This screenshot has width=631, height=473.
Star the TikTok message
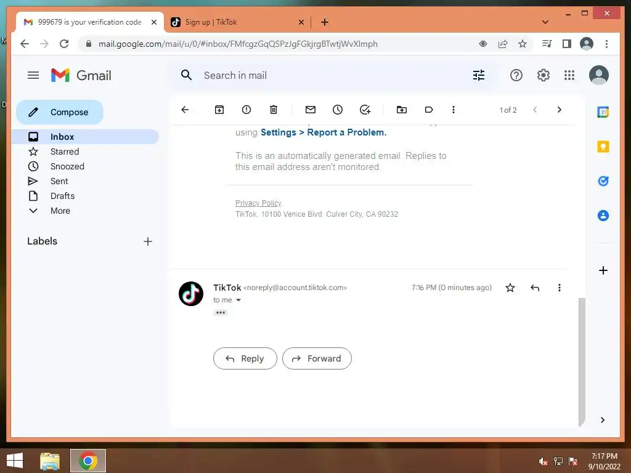coord(510,288)
